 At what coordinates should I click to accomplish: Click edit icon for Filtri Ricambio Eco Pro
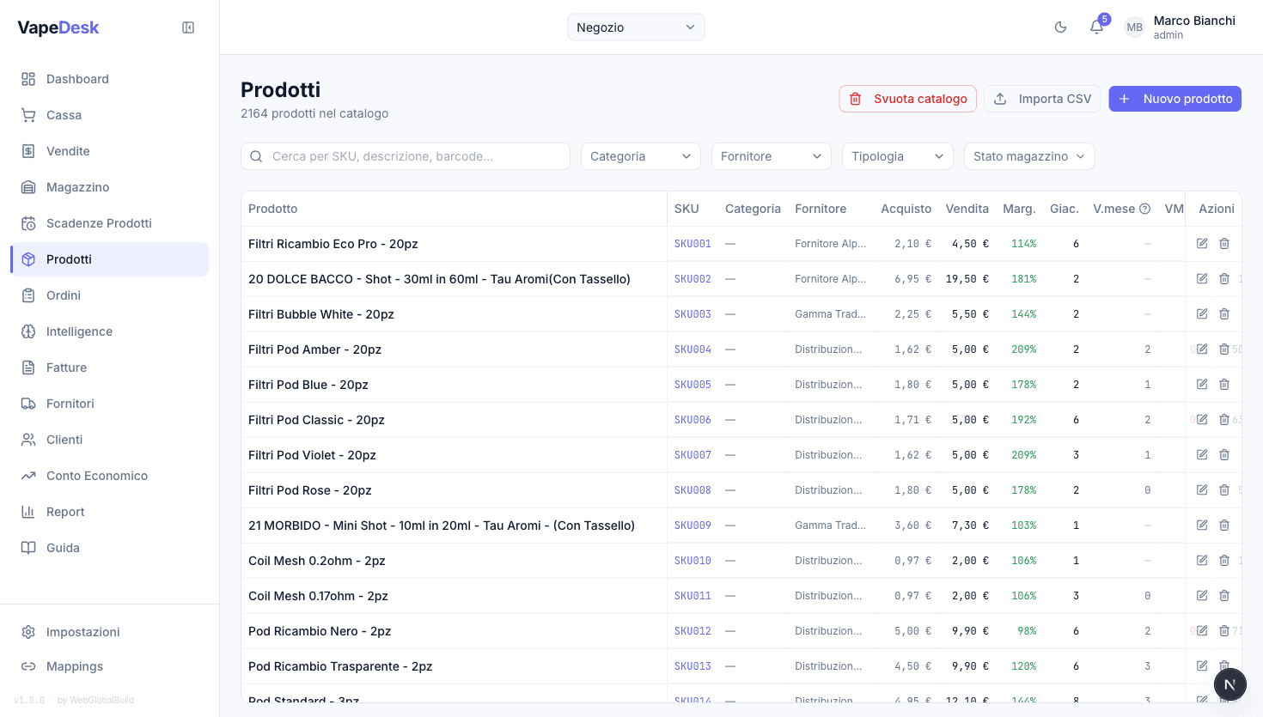coord(1202,244)
